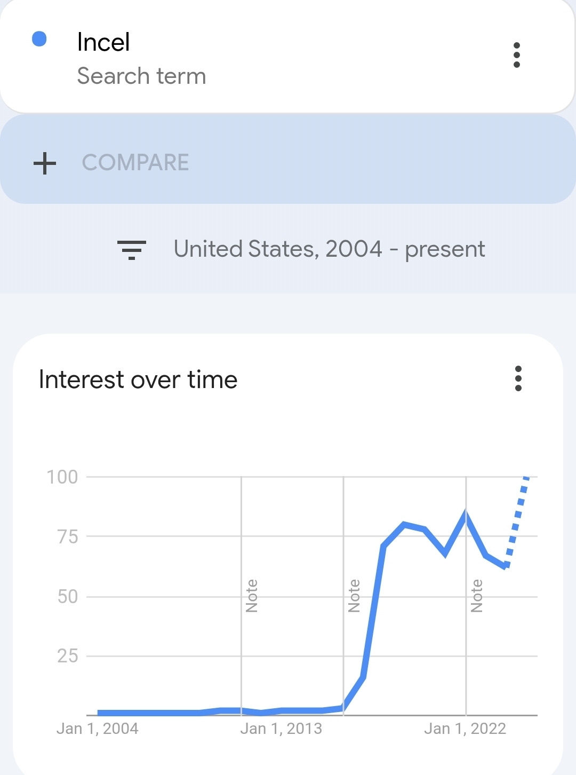Click the Jan 1, 2004 axis label

pyautogui.click(x=98, y=729)
